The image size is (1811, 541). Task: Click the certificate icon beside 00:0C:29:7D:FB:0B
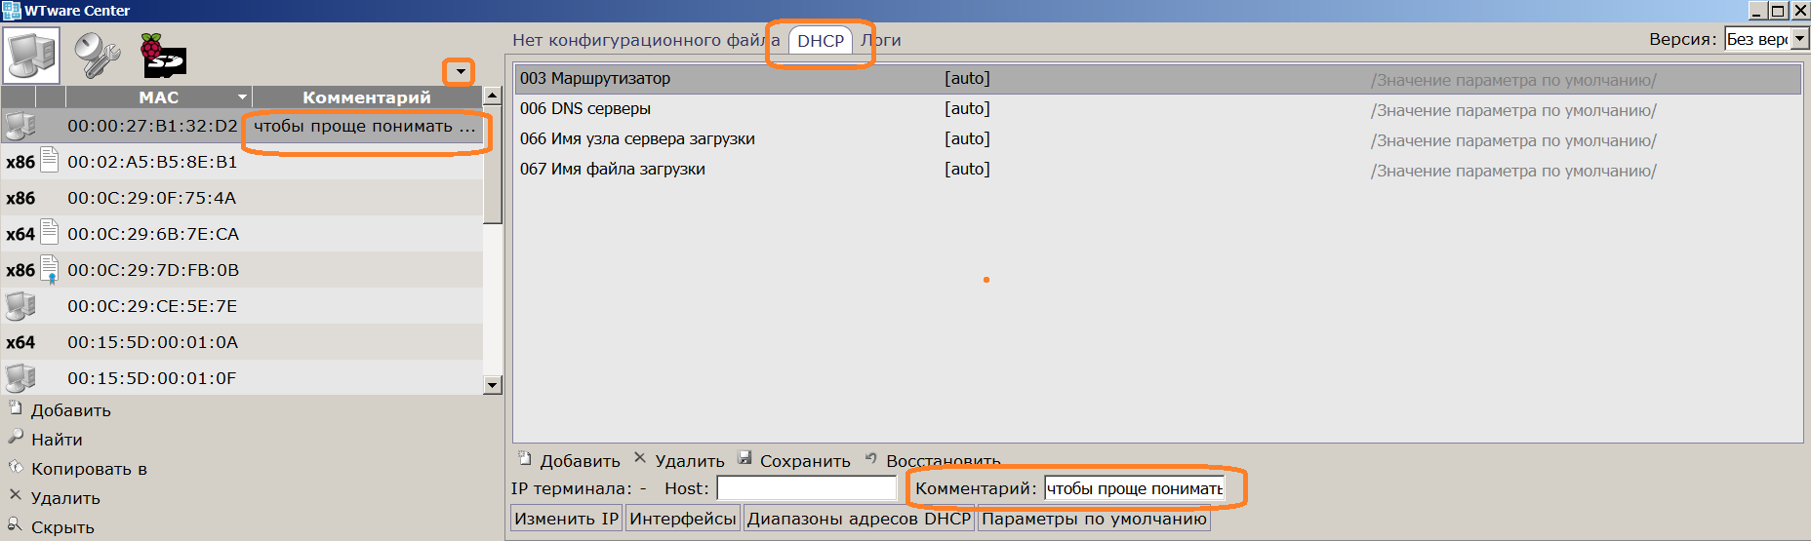(x=50, y=270)
